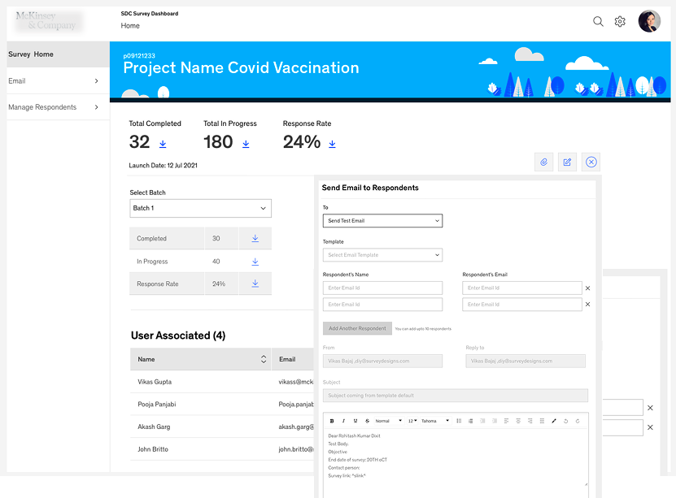
Task: Open the Batch 1 dropdown
Action: tap(200, 208)
